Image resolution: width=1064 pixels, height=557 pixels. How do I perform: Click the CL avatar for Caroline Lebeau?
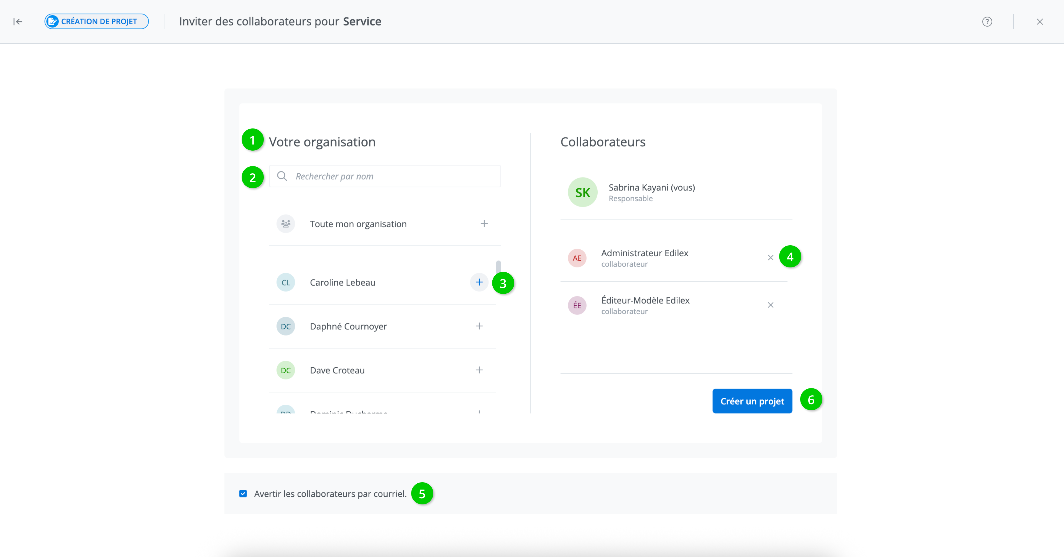click(x=285, y=283)
